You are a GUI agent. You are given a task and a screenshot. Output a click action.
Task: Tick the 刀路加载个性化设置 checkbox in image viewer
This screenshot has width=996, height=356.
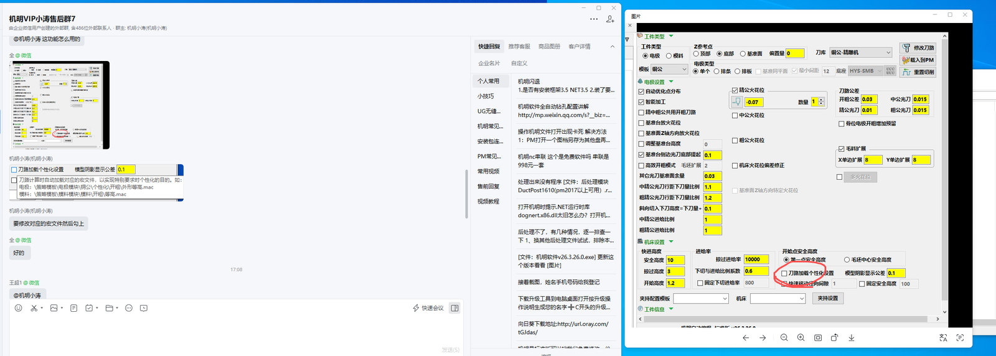784,273
